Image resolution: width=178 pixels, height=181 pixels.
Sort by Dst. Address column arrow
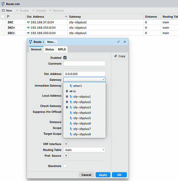click(66, 17)
